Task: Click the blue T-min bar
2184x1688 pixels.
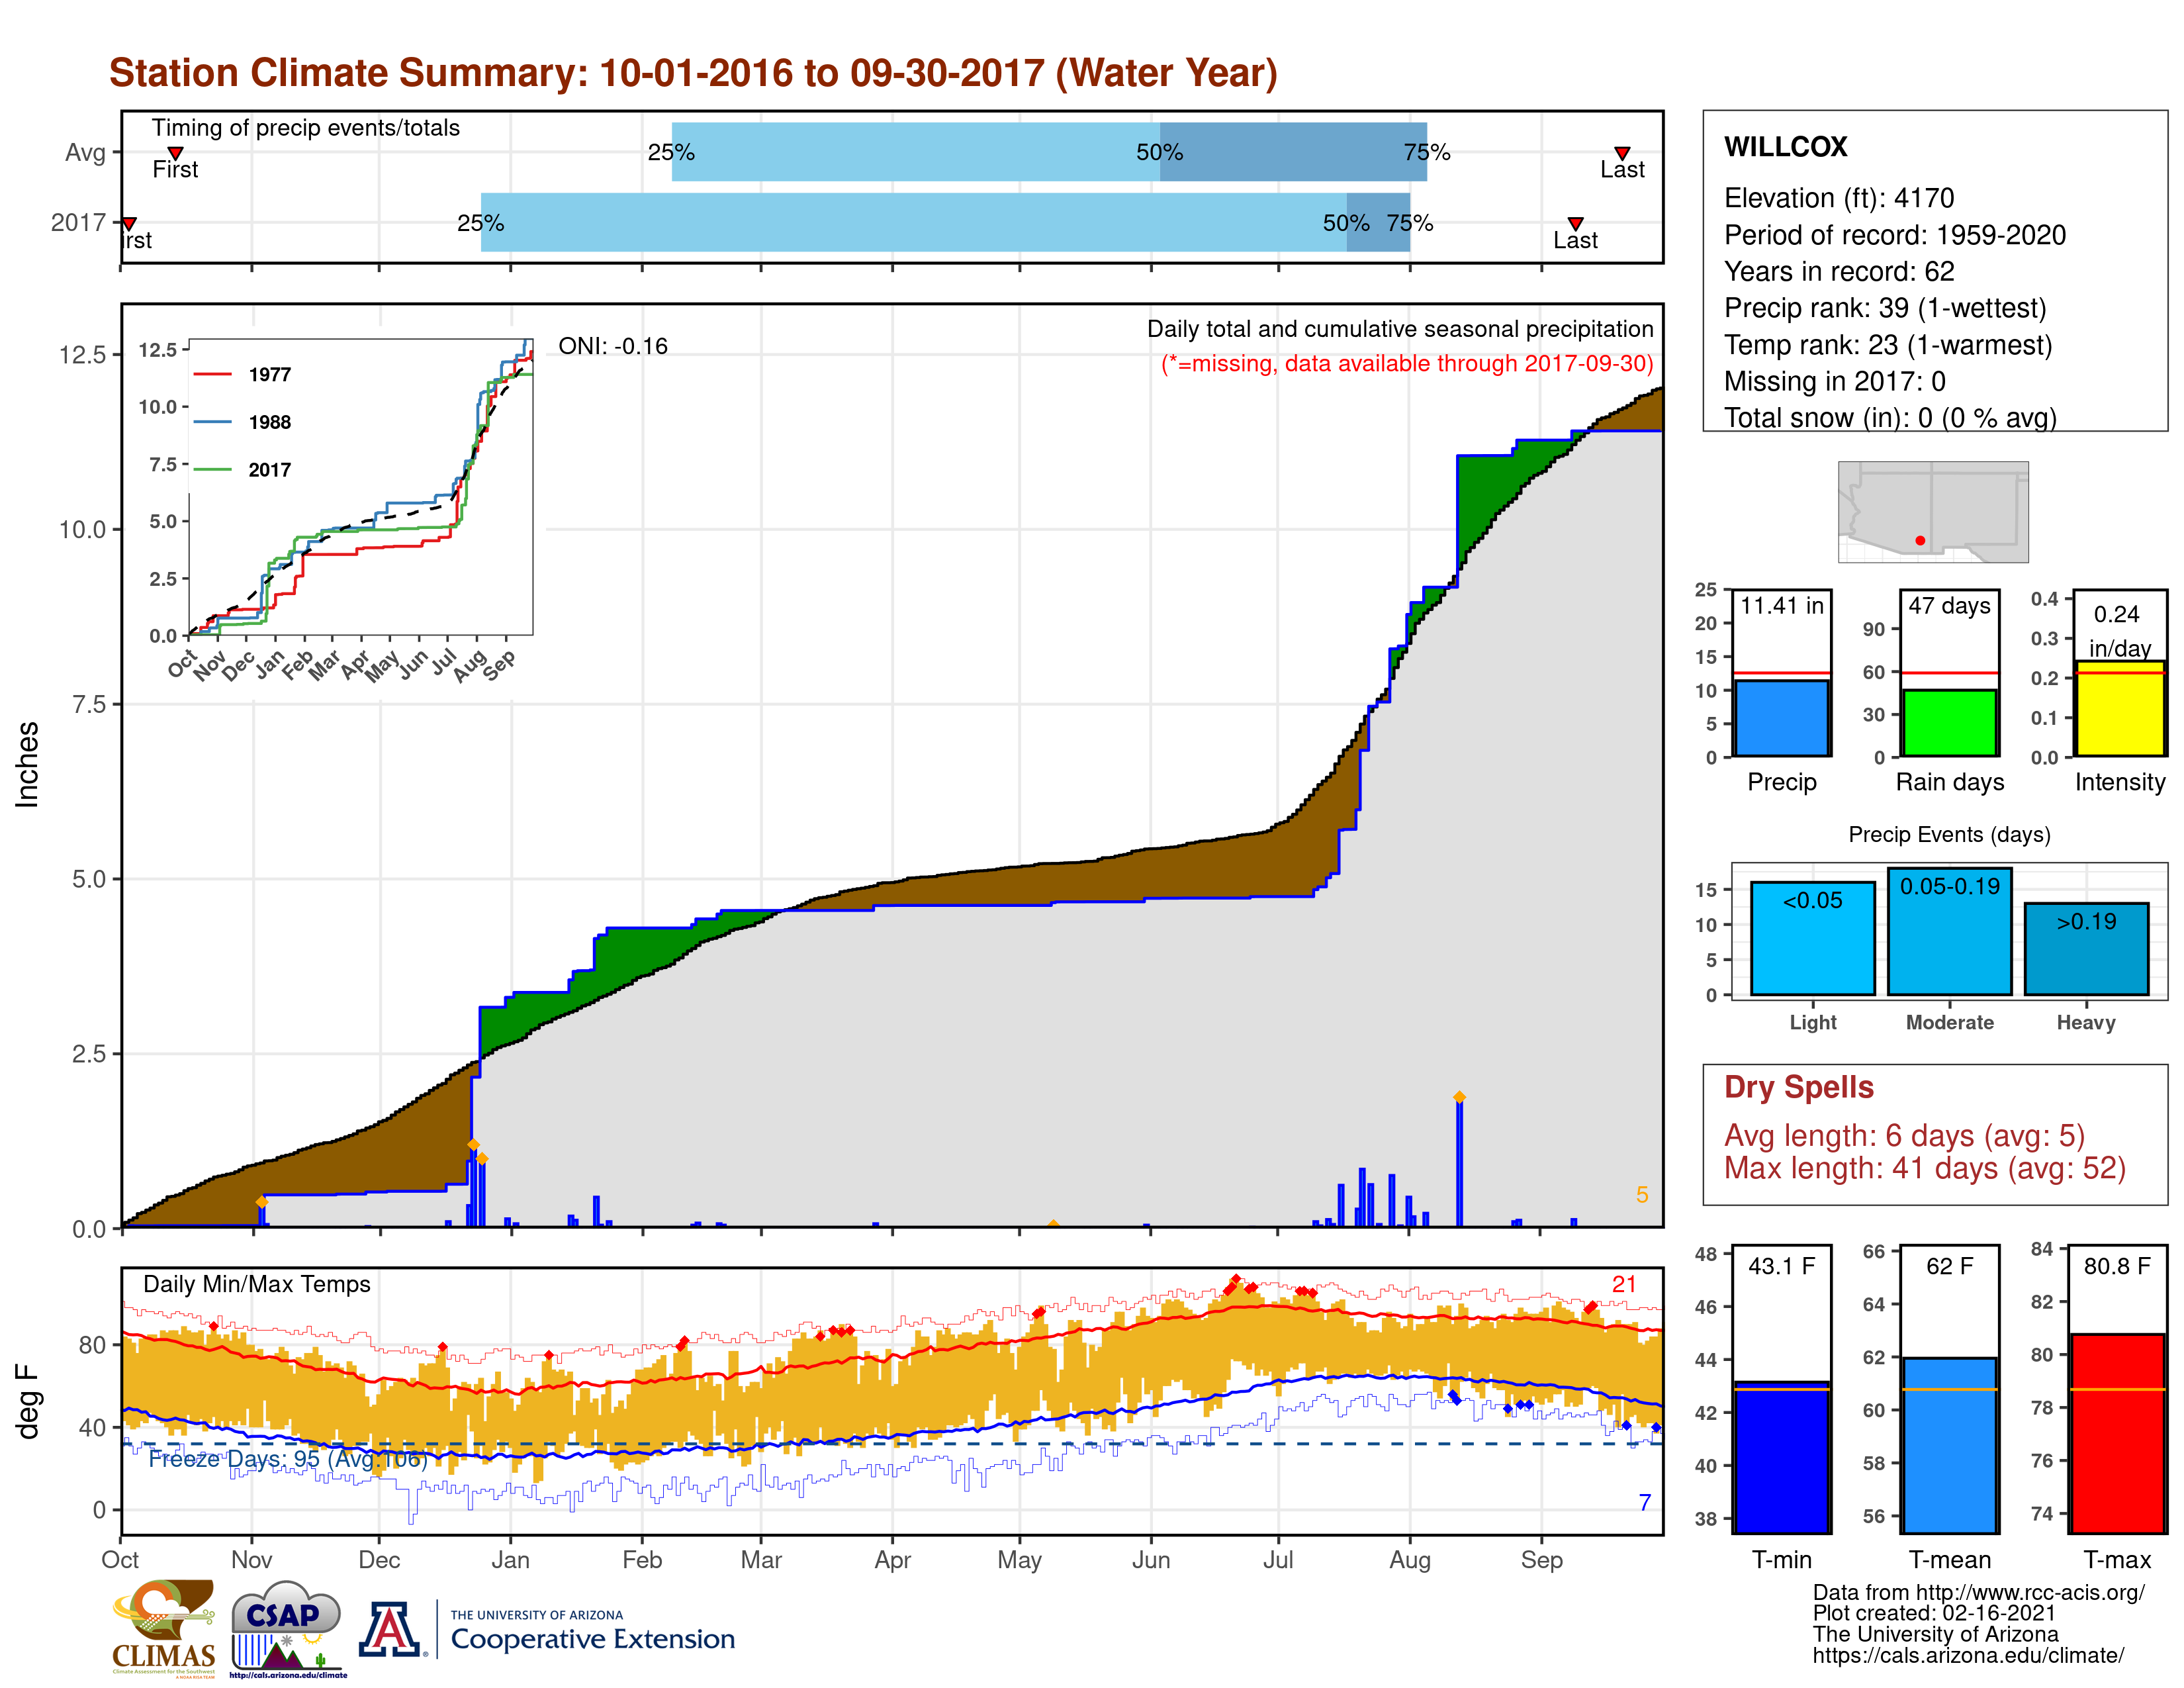Action: (x=1781, y=1457)
